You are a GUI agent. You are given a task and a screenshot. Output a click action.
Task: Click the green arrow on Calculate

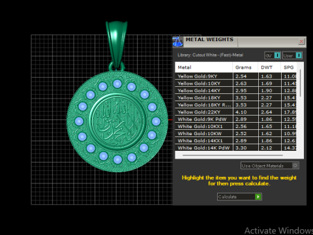(x=258, y=196)
